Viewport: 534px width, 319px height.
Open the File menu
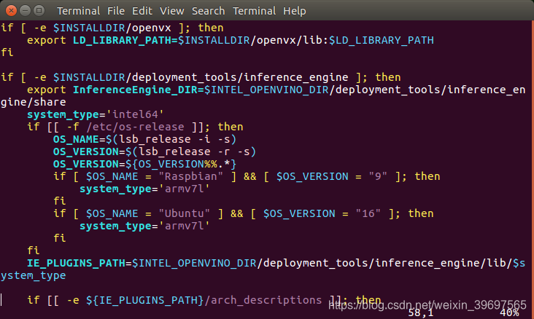point(116,11)
